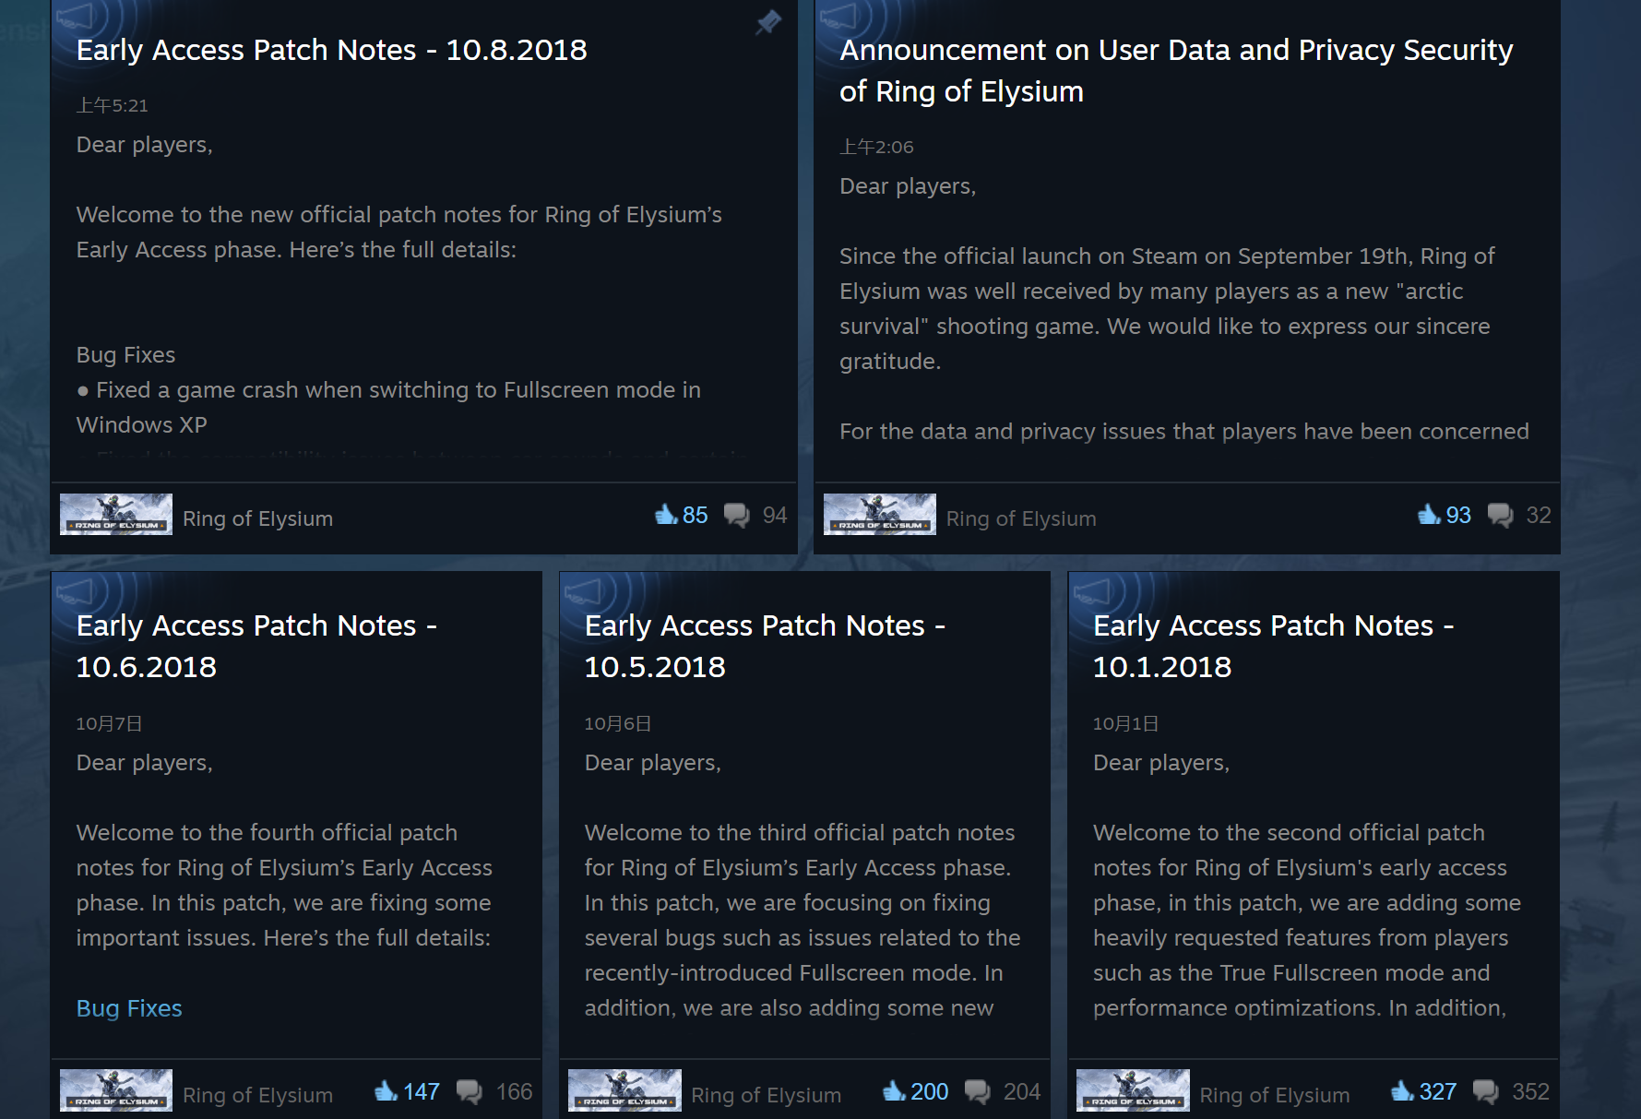The height and width of the screenshot is (1119, 1641).
Task: Click the like count 200
Action: click(x=930, y=1091)
